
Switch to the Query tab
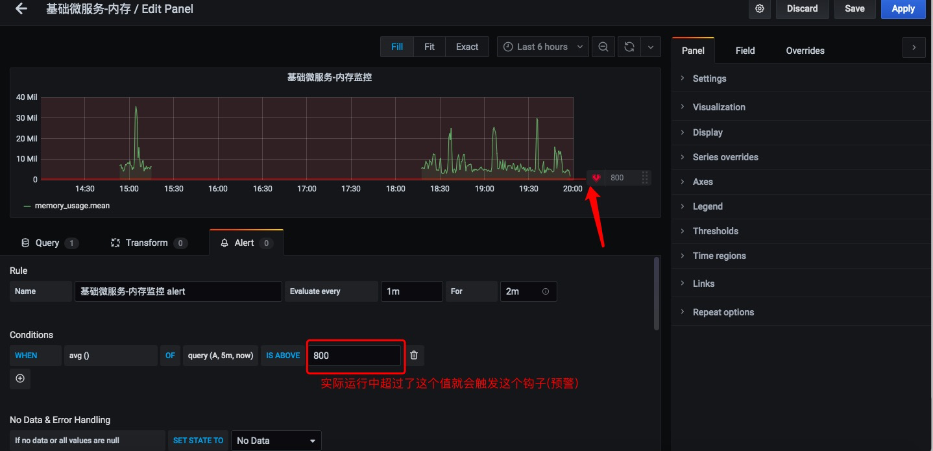pyautogui.click(x=49, y=242)
